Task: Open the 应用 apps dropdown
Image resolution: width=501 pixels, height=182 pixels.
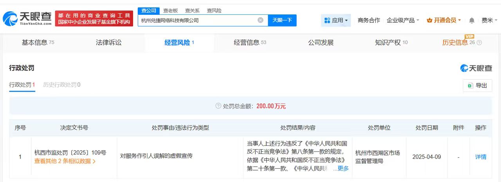Action: click(x=336, y=20)
